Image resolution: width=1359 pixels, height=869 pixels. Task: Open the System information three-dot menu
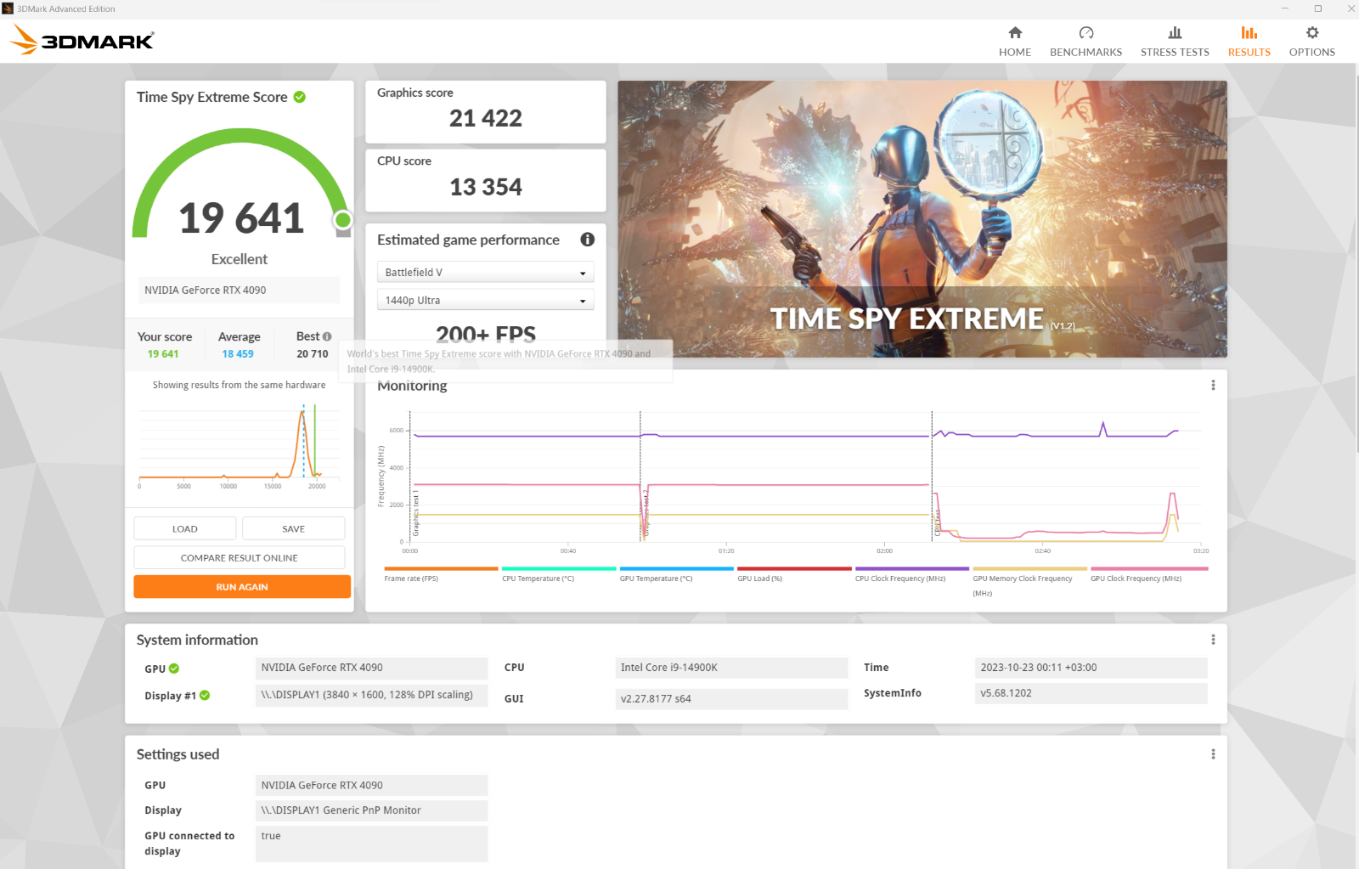click(1213, 640)
